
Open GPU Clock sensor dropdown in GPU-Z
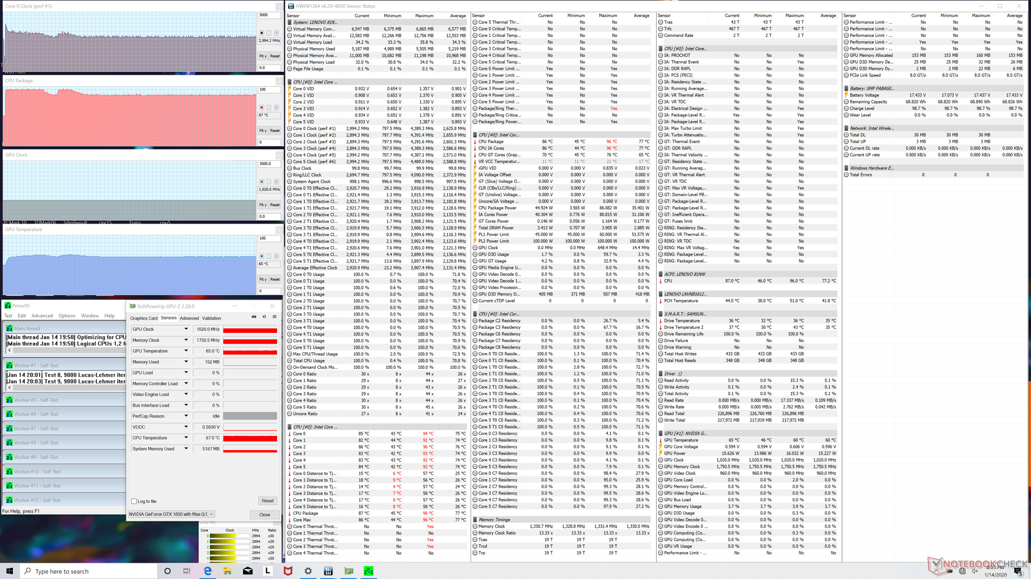[186, 329]
